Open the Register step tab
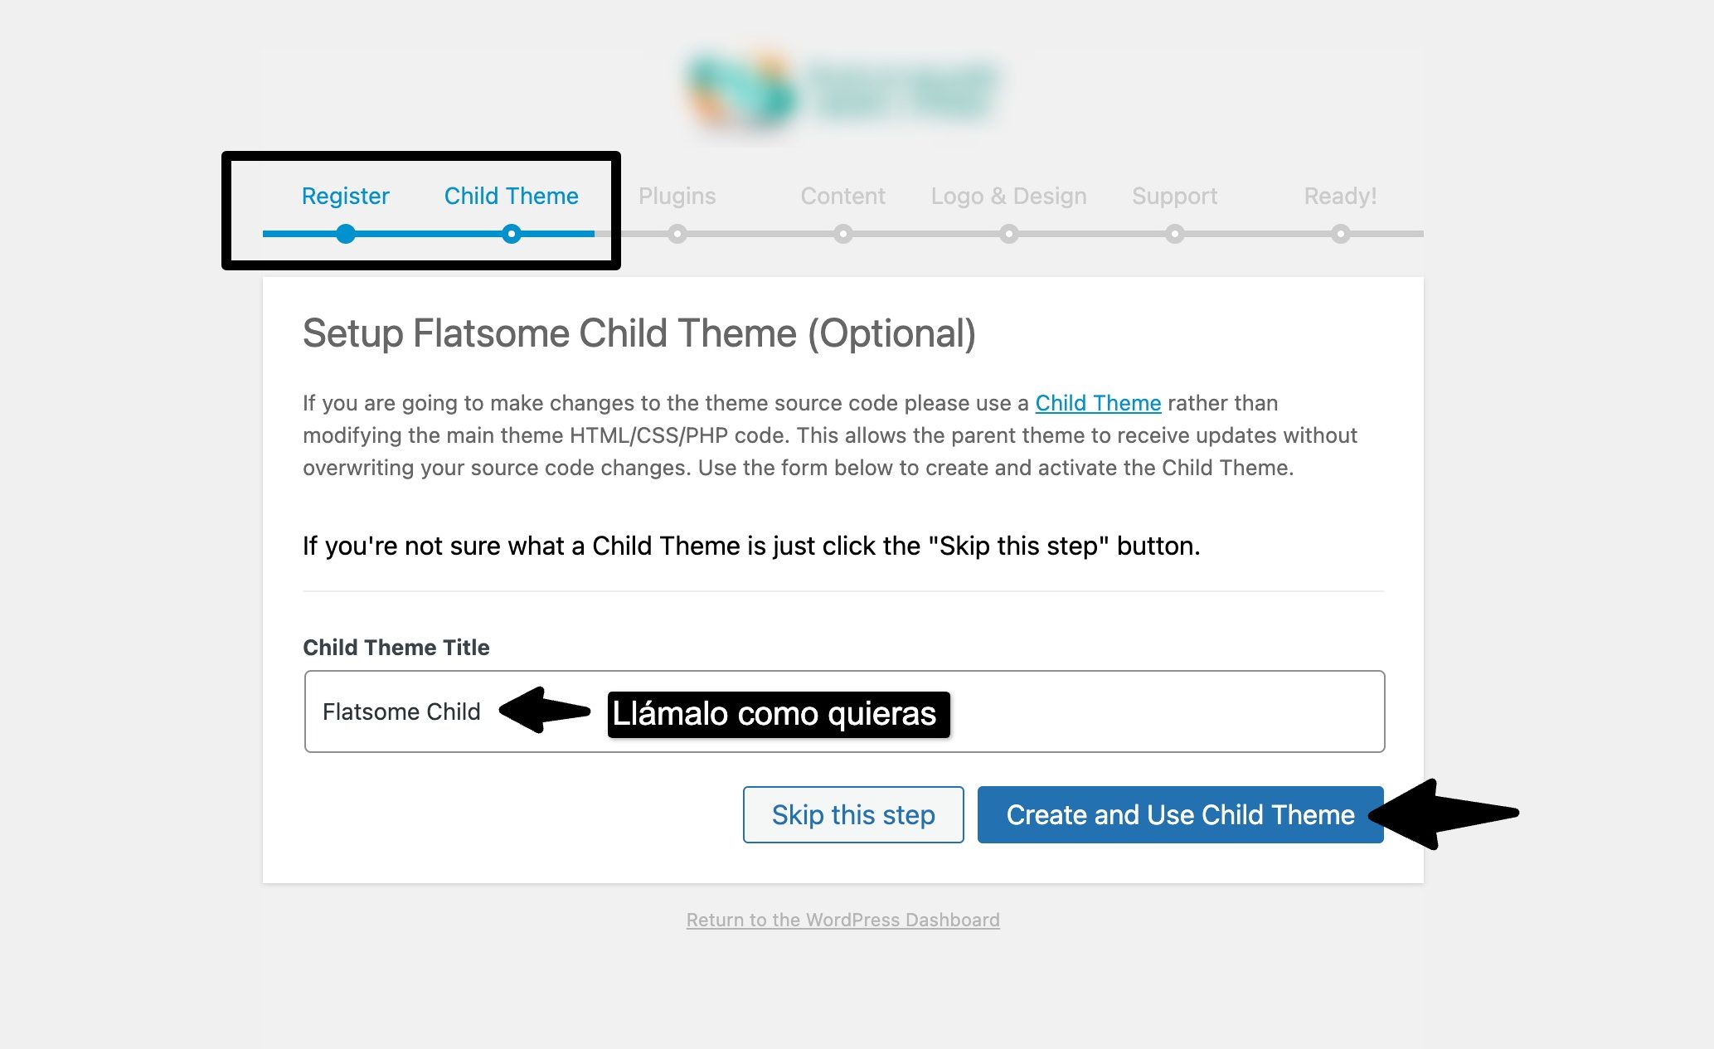This screenshot has width=1714, height=1049. click(345, 196)
